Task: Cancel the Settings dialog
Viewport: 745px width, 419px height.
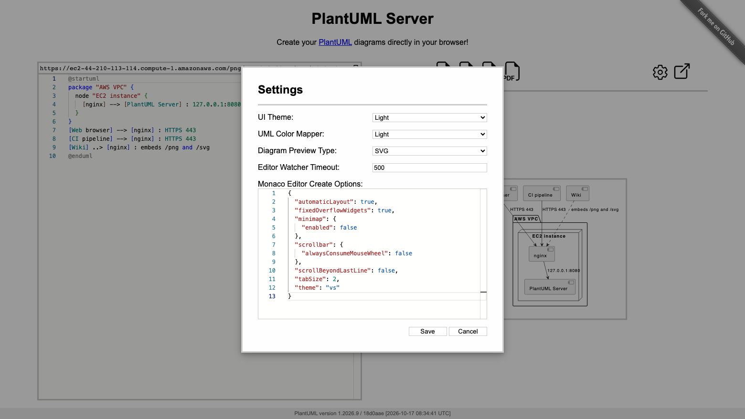Action: coord(468,331)
